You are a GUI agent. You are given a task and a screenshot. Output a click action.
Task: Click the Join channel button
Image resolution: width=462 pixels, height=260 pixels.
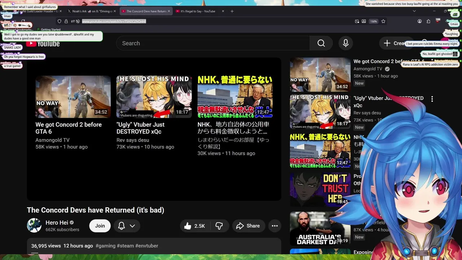click(x=100, y=226)
